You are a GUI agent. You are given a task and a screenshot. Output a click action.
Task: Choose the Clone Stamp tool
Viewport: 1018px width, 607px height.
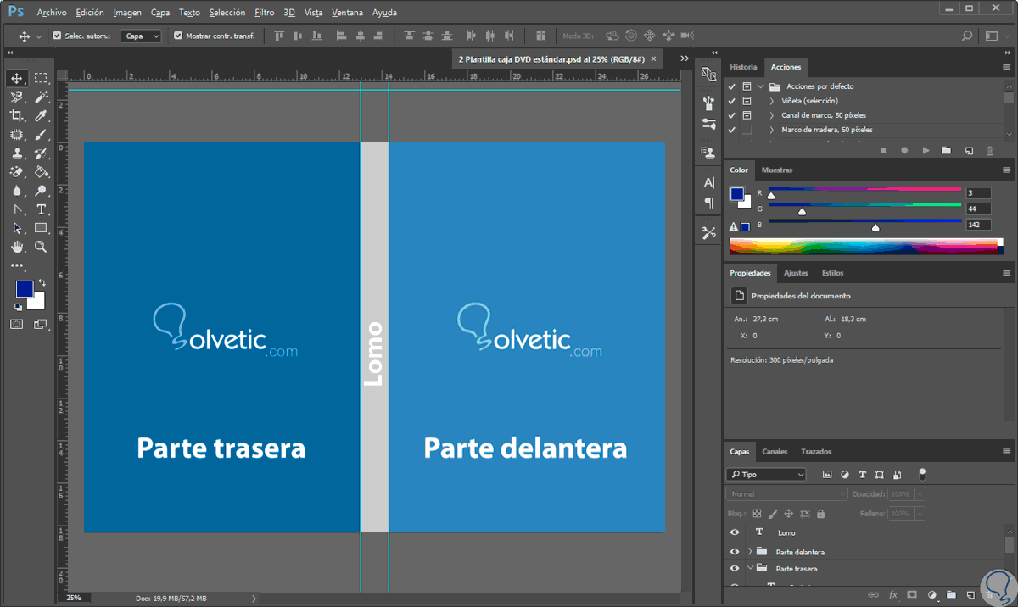(16, 153)
